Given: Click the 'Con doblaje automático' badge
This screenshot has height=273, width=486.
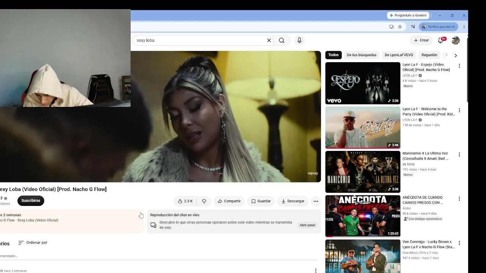Looking at the screenshot, I should pyautogui.click(x=423, y=219).
